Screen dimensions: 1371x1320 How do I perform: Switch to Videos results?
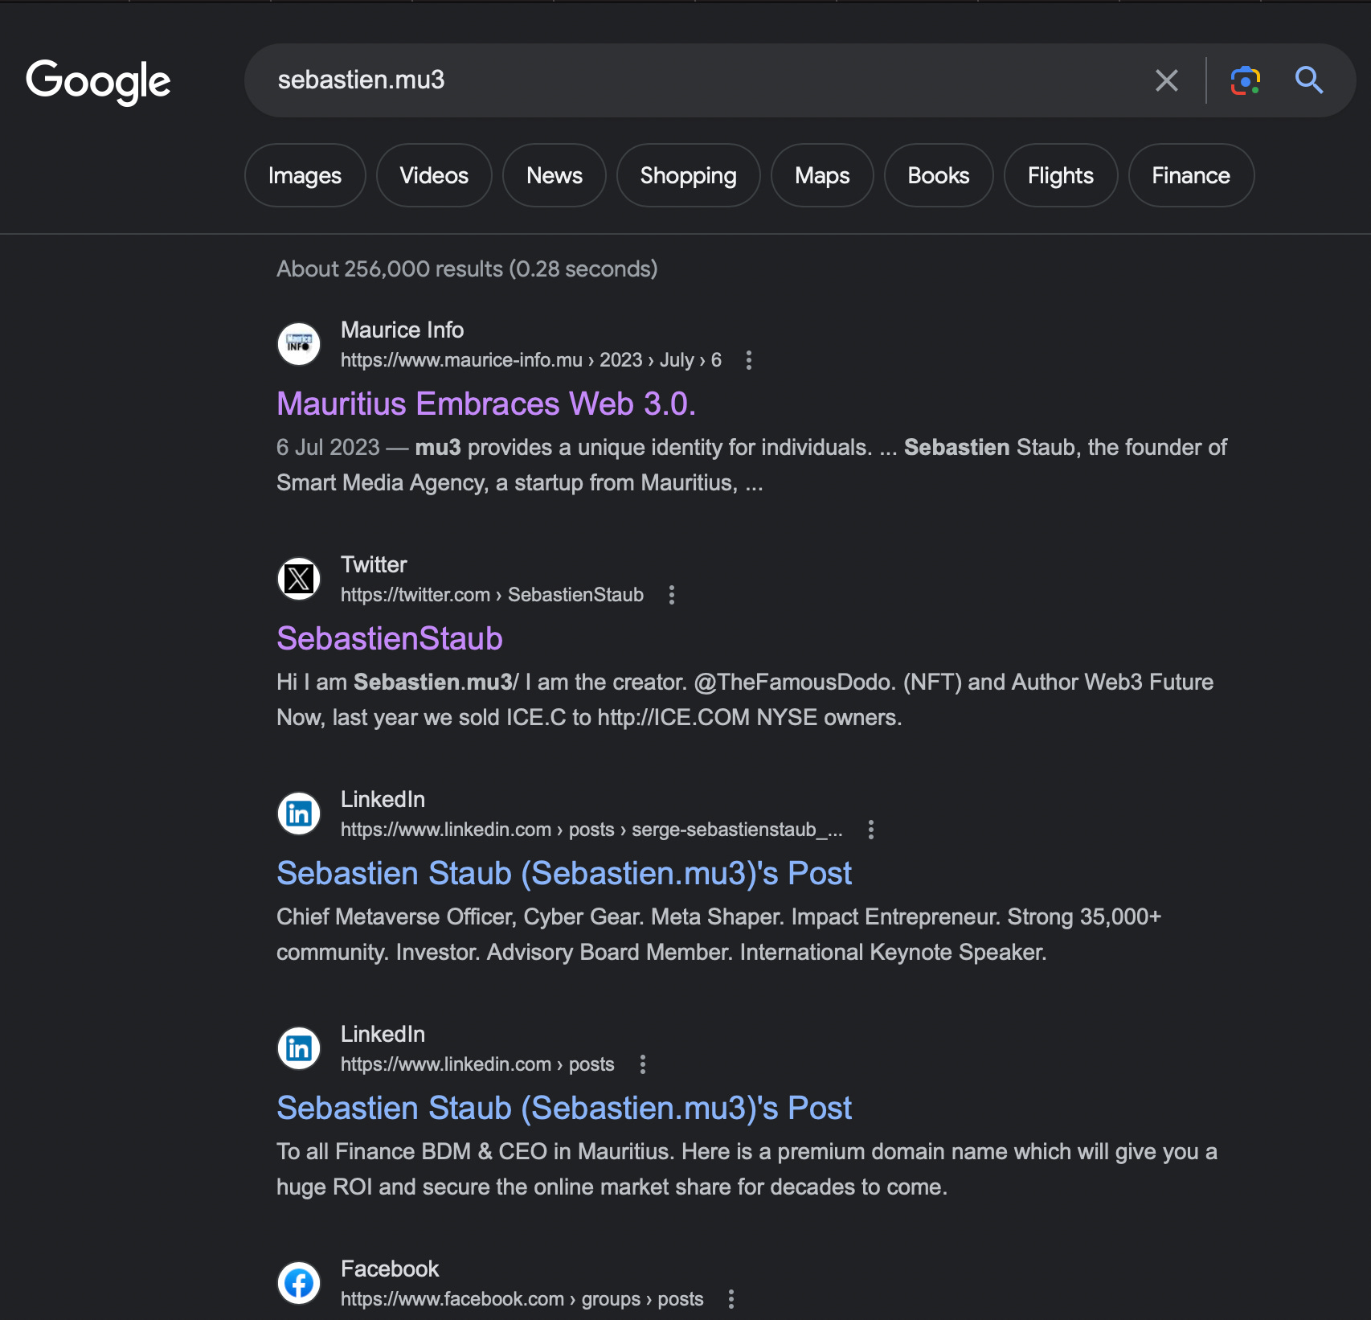(434, 175)
